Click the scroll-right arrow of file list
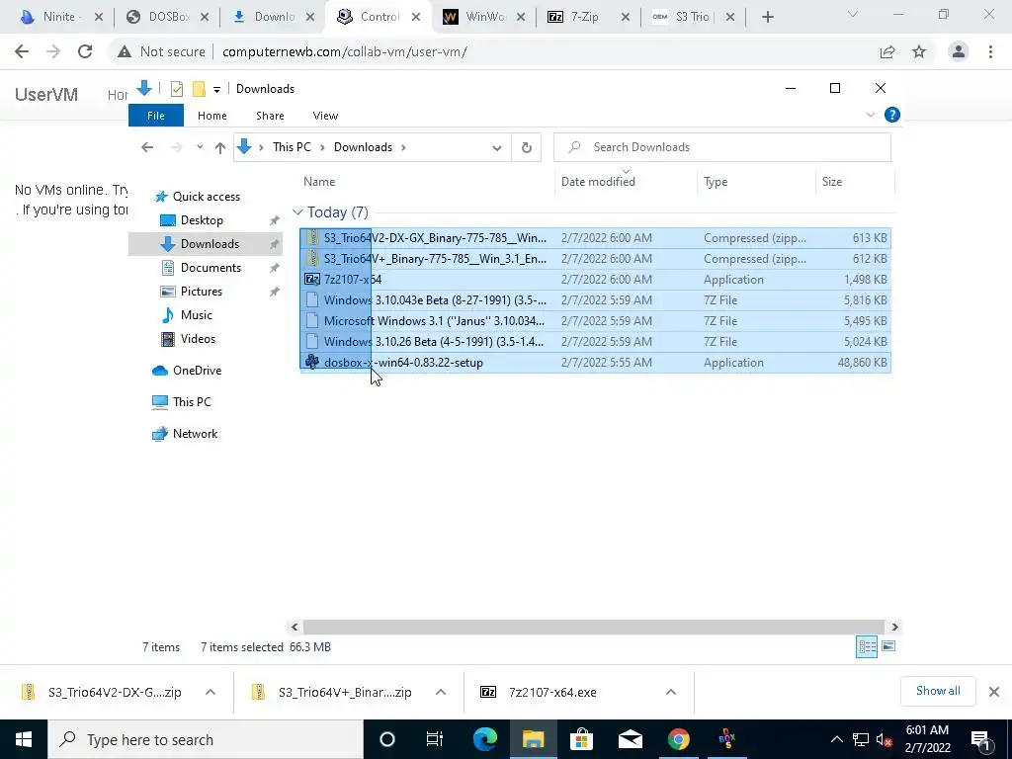This screenshot has width=1012, height=759. pos(894,627)
